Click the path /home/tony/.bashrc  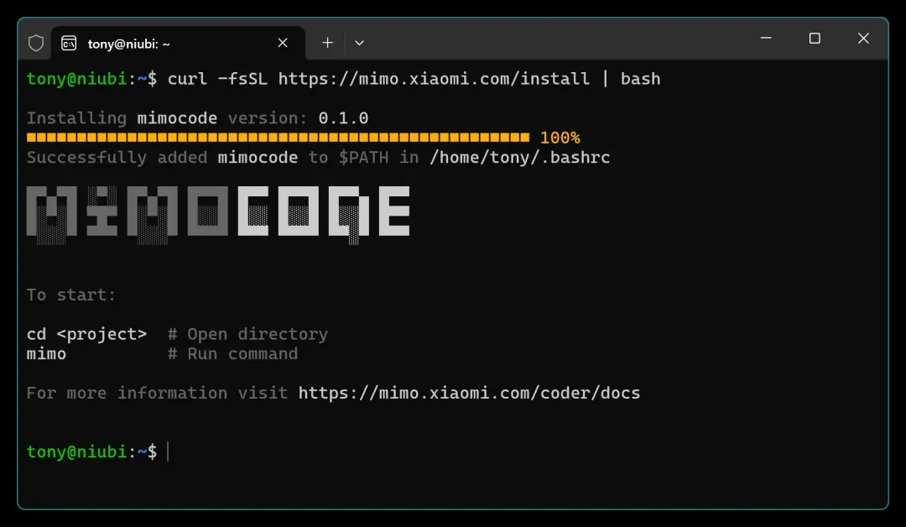[520, 157]
